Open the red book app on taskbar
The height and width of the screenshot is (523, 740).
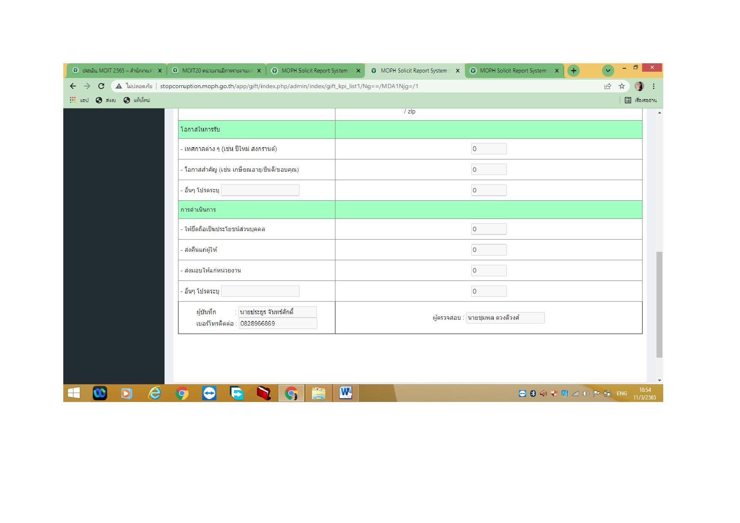264,393
